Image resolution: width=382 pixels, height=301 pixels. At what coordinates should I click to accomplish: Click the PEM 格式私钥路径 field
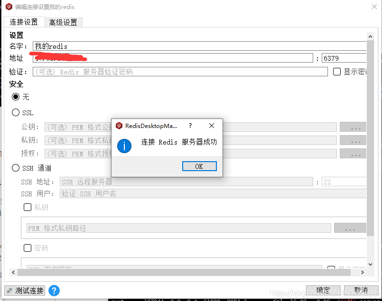(x=178, y=228)
